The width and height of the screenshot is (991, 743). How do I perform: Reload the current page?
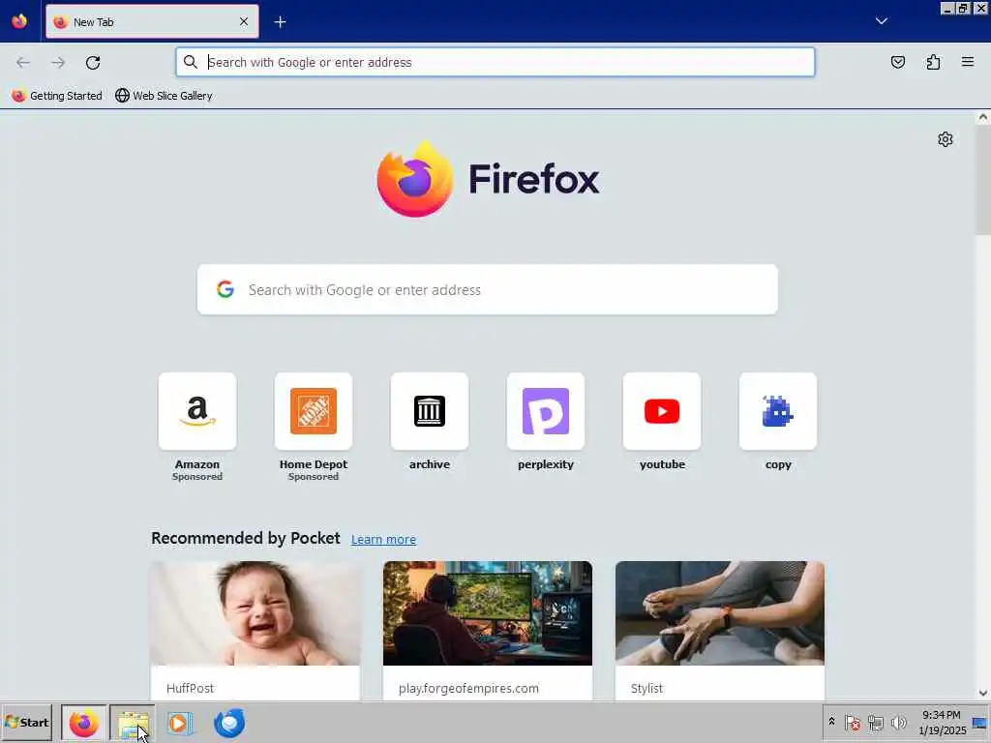point(93,62)
